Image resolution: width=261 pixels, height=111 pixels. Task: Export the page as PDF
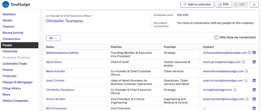(x=223, y=5)
